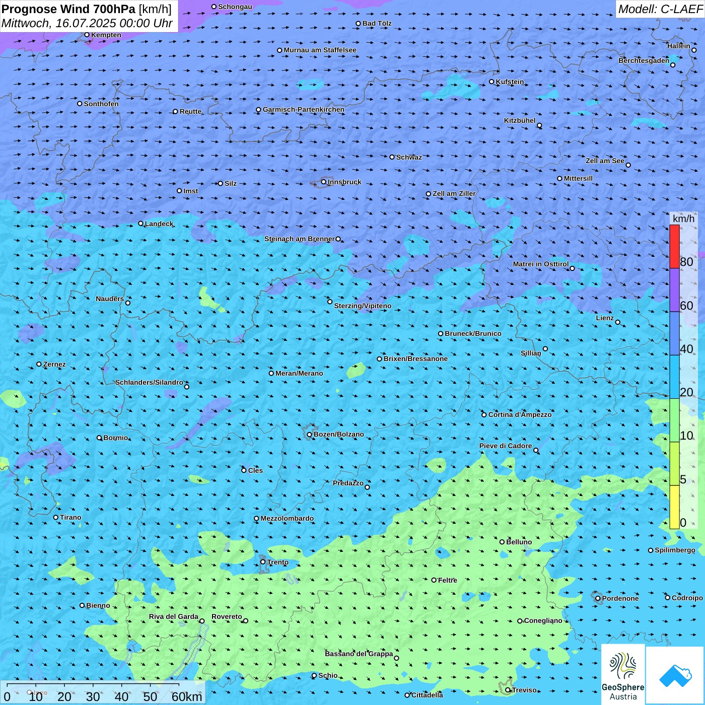Viewport: 705px width, 705px height.
Task: Click the 'Garmisch-Partenkirchen' label
Action: pos(304,109)
